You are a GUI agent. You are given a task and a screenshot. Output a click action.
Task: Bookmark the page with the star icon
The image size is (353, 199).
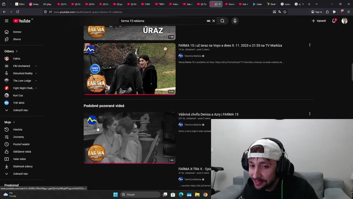point(285,12)
